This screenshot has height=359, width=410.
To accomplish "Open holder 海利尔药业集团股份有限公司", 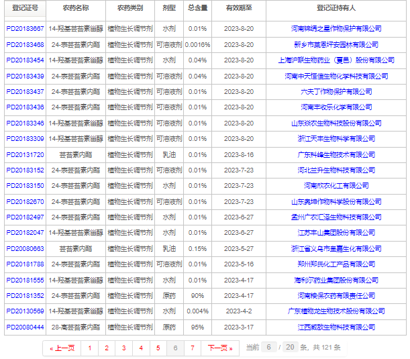I will pos(336,280).
